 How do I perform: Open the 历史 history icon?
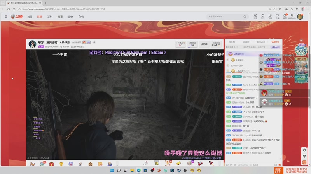coord(255,17)
